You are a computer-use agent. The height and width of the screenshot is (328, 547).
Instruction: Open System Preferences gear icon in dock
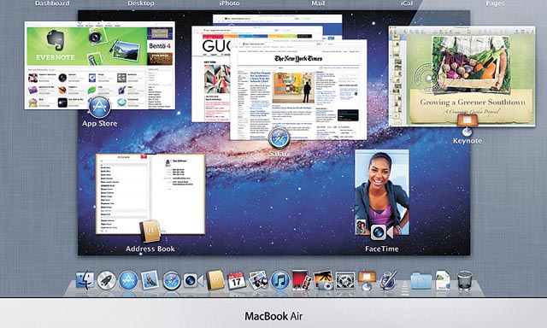click(x=345, y=281)
